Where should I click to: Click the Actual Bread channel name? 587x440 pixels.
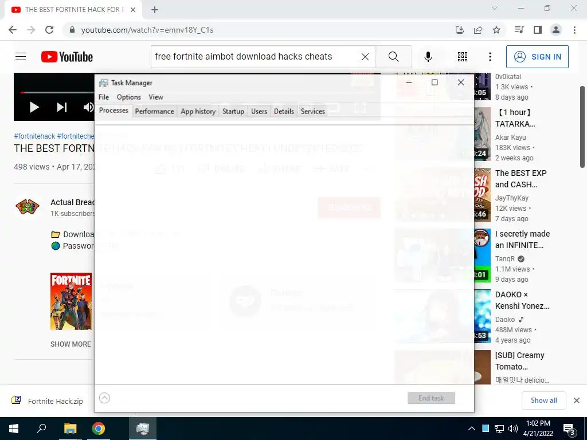[x=73, y=202]
